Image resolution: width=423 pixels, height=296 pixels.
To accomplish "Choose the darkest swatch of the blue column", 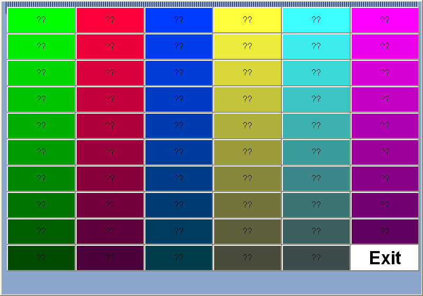I will pos(179,258).
